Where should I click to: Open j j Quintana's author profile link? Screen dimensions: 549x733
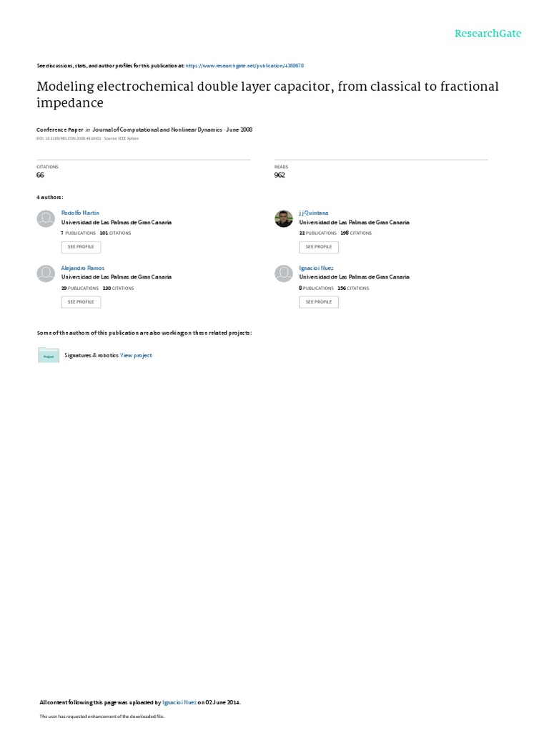[314, 213]
